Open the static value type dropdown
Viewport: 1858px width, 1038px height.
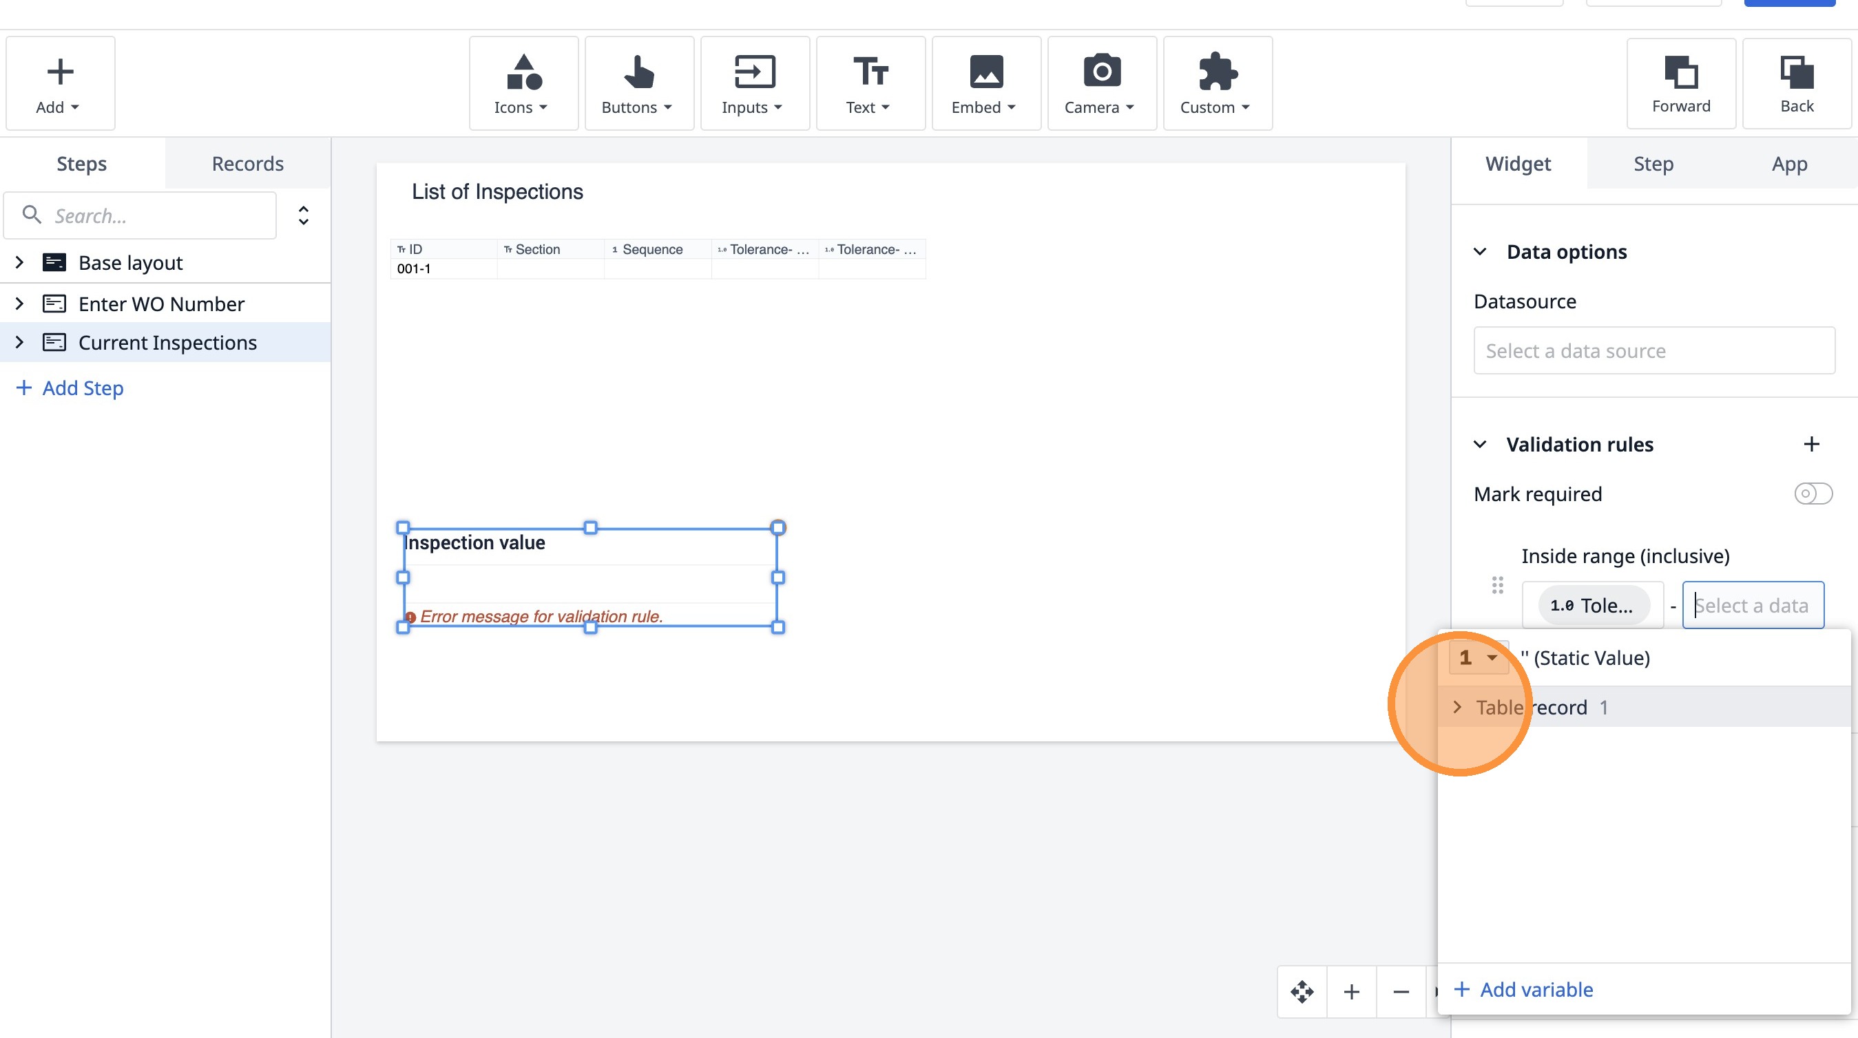(x=1478, y=657)
